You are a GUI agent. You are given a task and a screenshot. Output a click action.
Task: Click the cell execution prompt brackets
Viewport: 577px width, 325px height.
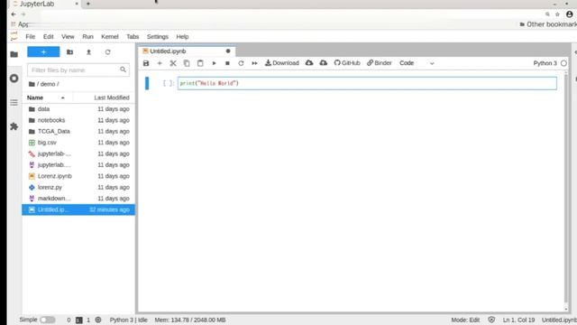click(169, 83)
